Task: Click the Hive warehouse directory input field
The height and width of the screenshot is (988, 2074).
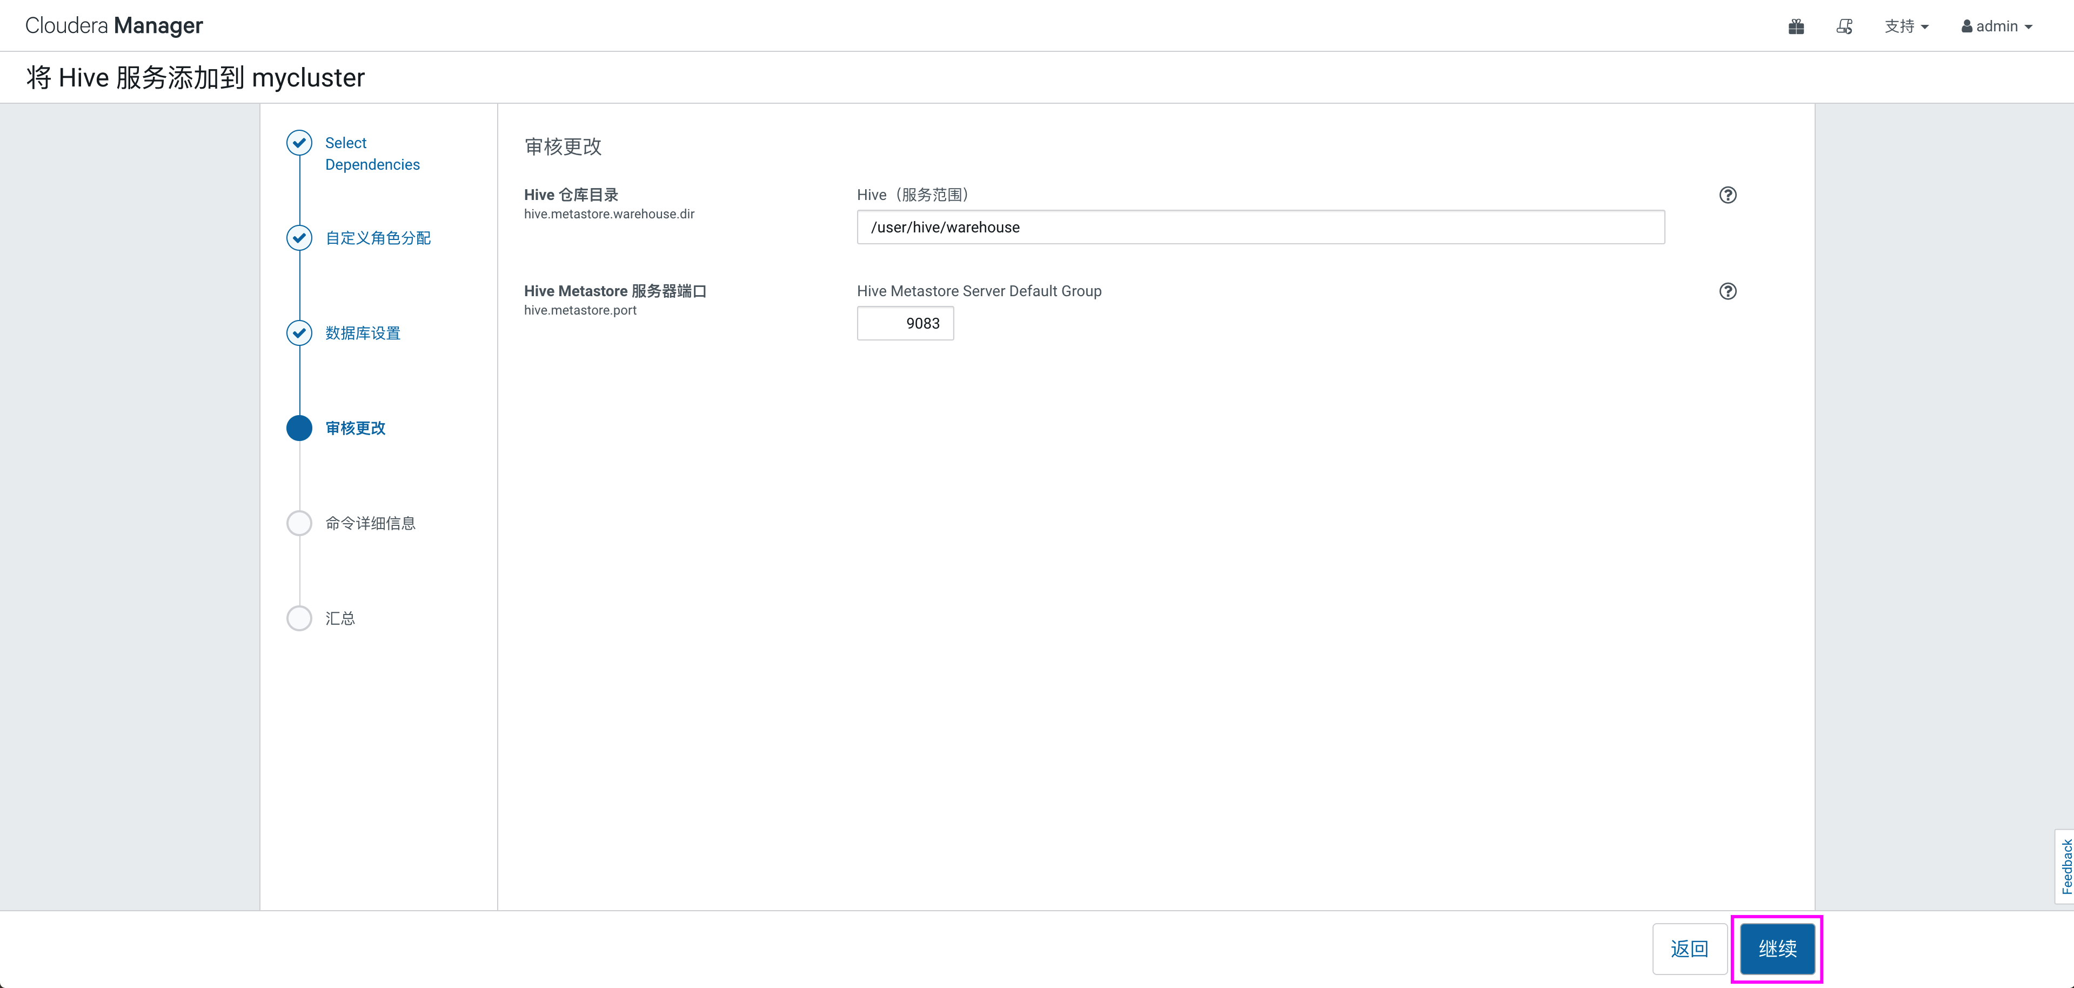Action: (1260, 227)
